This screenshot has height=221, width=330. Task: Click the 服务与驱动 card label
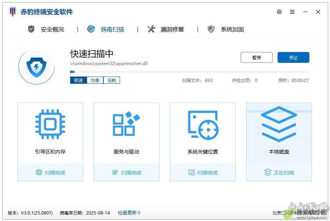click(127, 152)
